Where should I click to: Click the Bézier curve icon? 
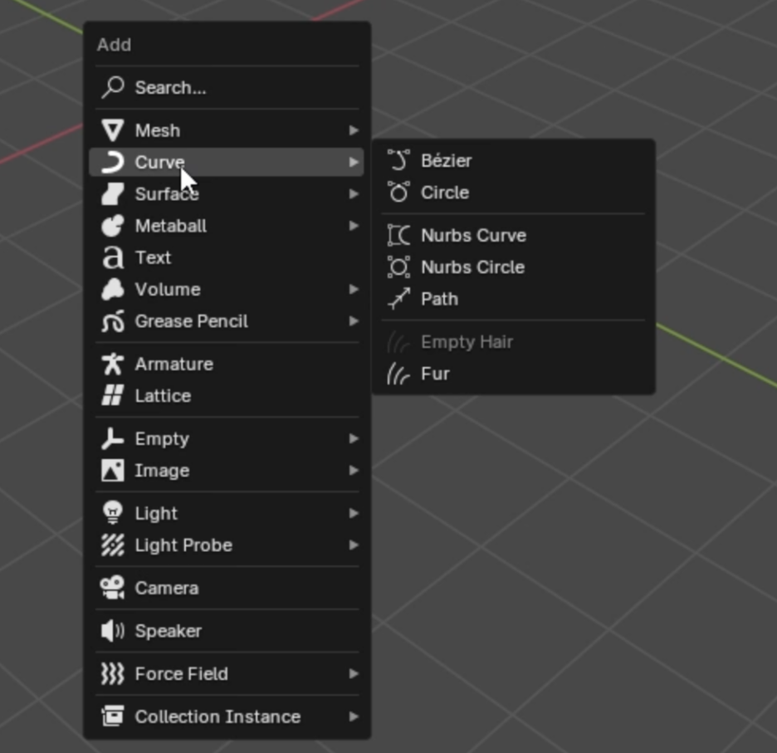pos(399,160)
